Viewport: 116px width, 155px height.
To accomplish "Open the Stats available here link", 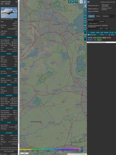I will pos(90,13).
